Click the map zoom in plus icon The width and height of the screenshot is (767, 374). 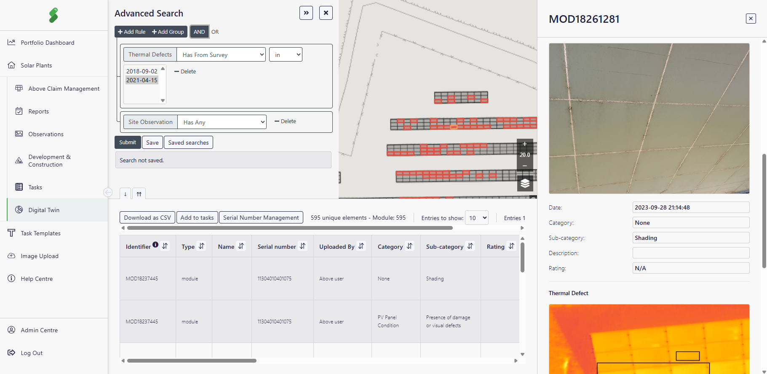point(525,144)
